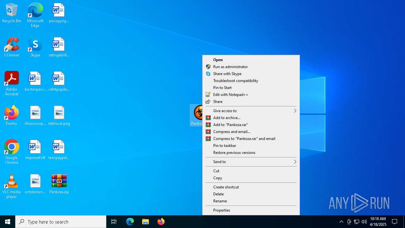Select the talklocal.png image file
The image size is (405, 228).
pyautogui.click(x=59, y=116)
